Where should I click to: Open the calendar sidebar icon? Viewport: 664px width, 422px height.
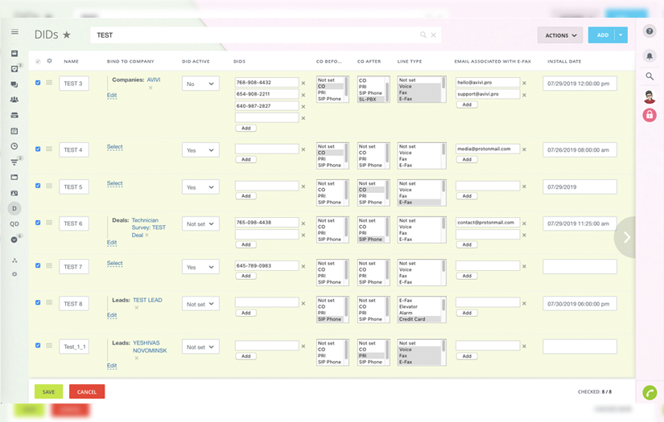point(14,131)
